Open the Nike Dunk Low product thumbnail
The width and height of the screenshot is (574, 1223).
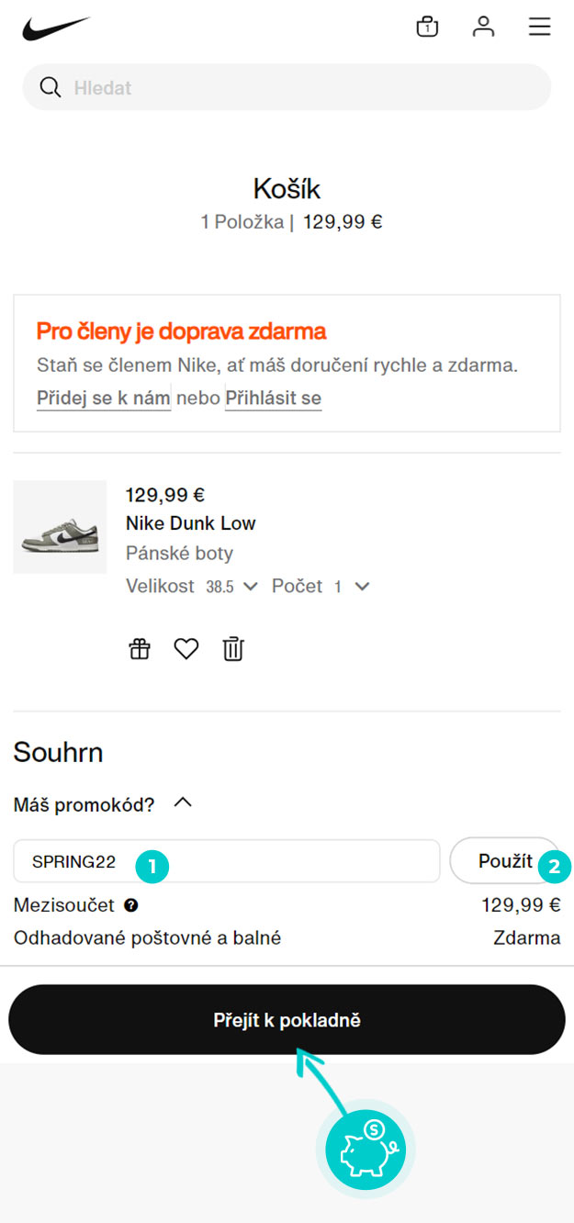(60, 527)
